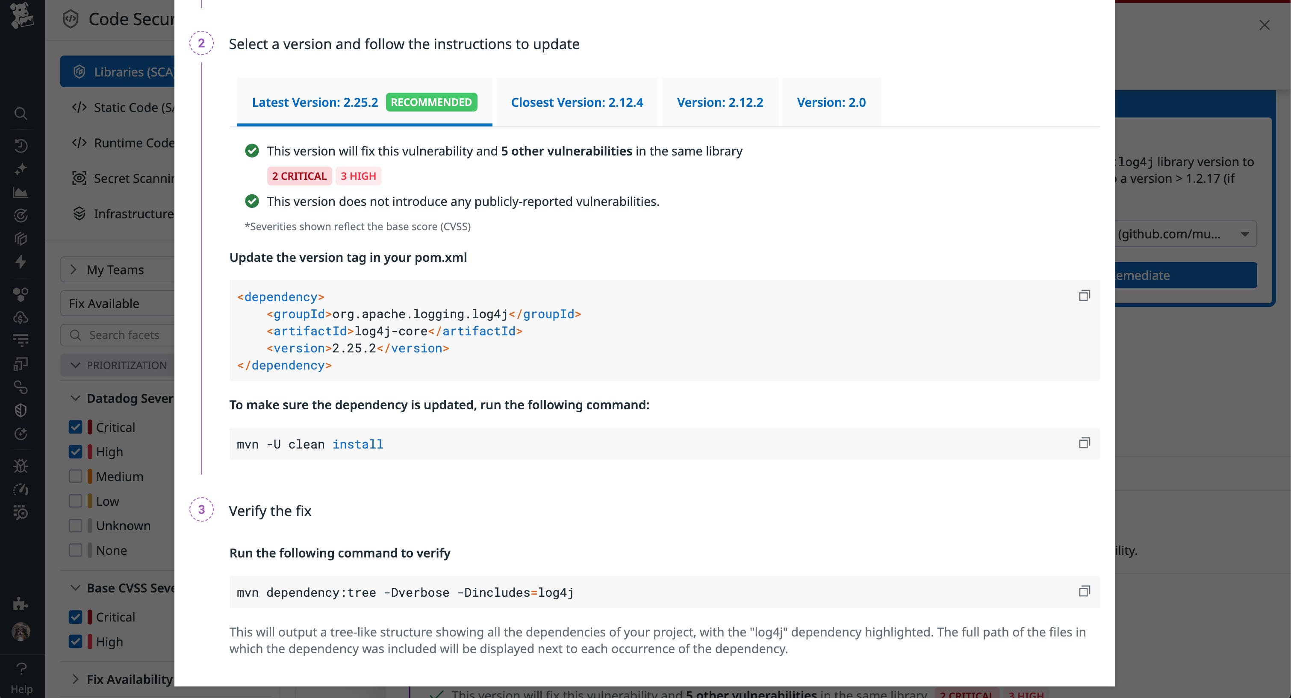Copy the pom.xml dependency code snippet
Image resolution: width=1291 pixels, height=698 pixels.
[1085, 296]
